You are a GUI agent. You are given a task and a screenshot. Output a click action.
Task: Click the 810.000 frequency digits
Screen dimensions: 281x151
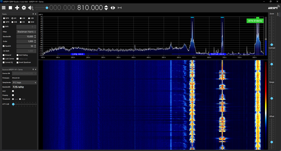coord(90,8)
